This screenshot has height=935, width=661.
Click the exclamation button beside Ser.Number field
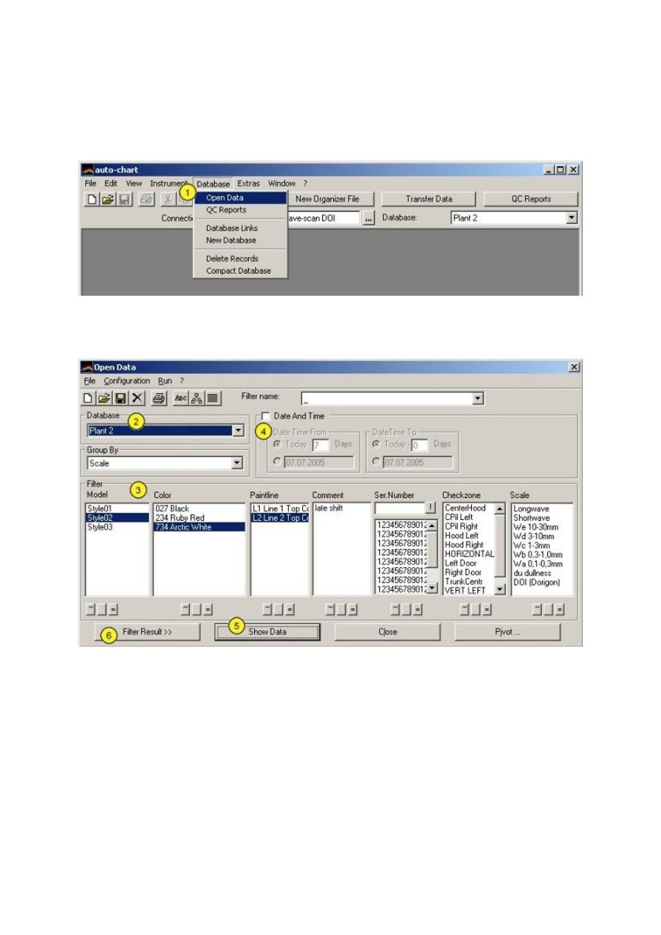pyautogui.click(x=430, y=508)
